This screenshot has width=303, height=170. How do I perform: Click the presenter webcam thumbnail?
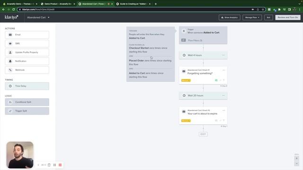[20, 155]
